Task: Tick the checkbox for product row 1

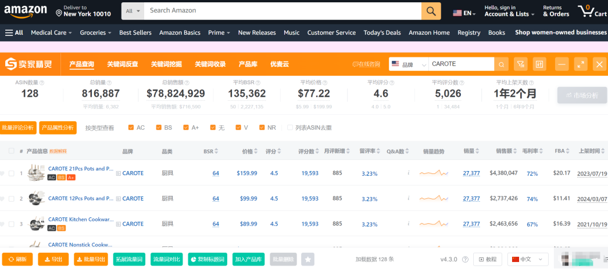Action: pyautogui.click(x=11, y=173)
